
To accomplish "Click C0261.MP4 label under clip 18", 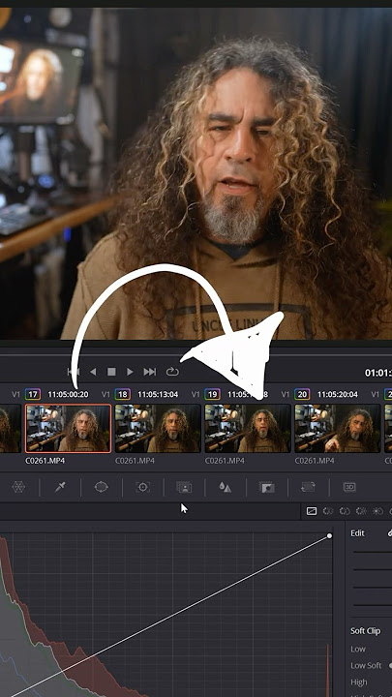I will [x=135, y=461].
